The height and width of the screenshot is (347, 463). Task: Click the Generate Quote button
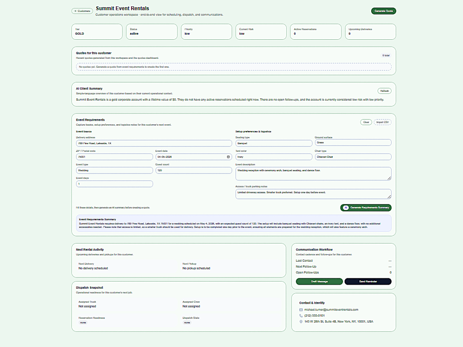pos(383,11)
